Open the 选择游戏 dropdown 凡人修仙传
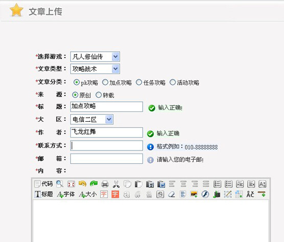The height and width of the screenshot is (242, 284). click(x=95, y=57)
